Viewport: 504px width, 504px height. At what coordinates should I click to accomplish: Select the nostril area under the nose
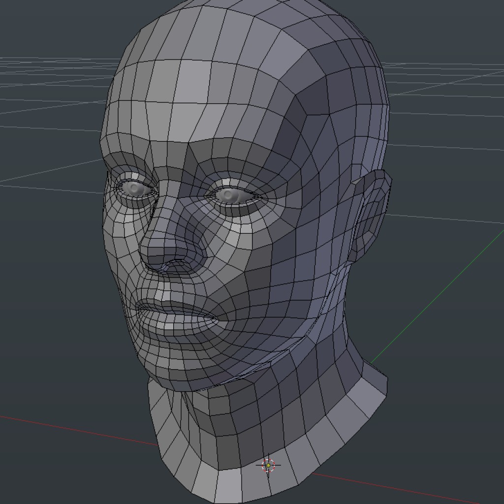pyautogui.click(x=172, y=267)
